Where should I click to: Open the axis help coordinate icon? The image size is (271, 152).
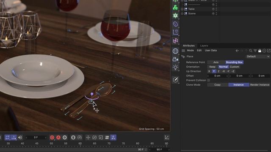point(175,32)
